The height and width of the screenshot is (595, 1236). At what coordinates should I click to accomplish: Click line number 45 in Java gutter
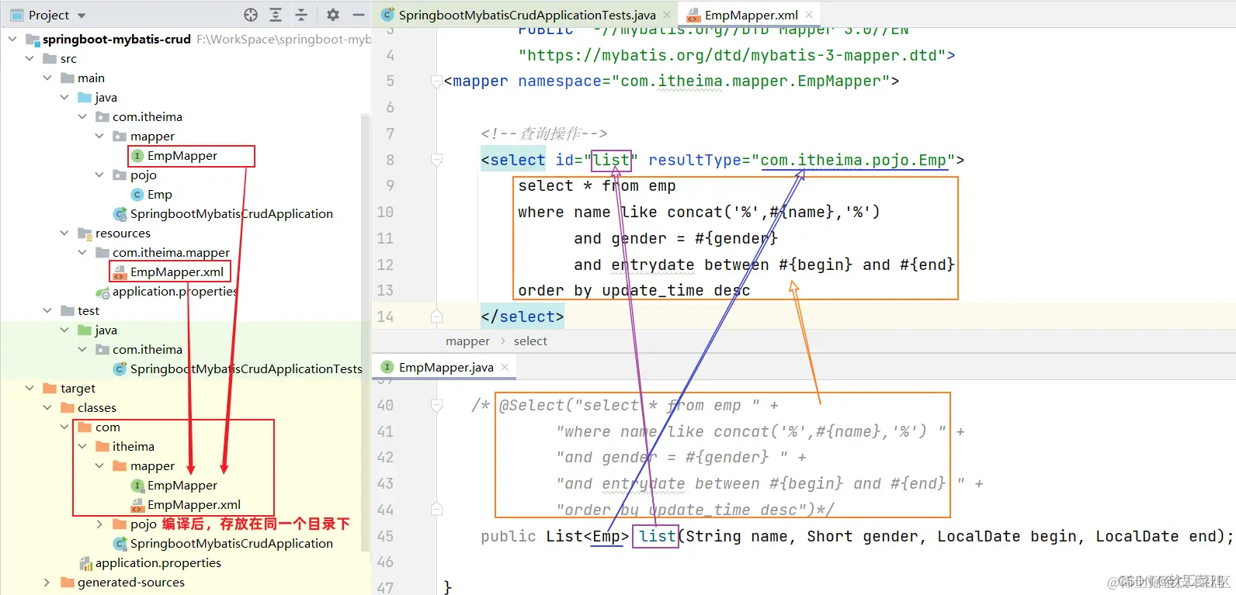click(385, 536)
